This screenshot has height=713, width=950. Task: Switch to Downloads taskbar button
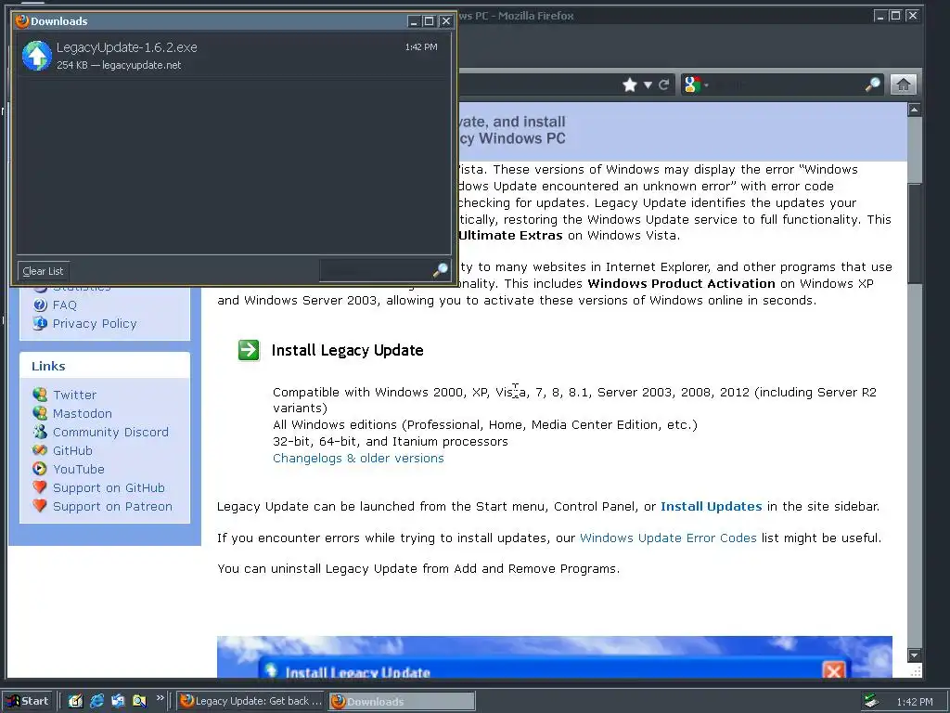[403, 701]
